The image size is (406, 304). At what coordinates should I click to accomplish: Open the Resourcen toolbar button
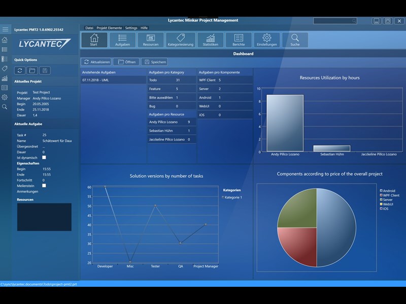tap(151, 40)
